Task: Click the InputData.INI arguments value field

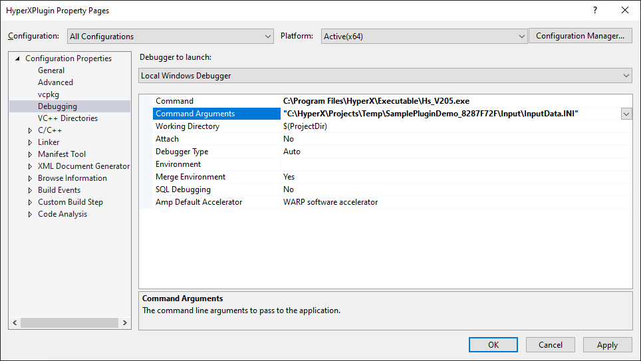Action: (x=451, y=114)
